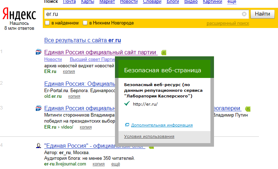Open the 'Единая Россия - официальный блог' result
Screen dimensions: 278x169
click(x=95, y=146)
